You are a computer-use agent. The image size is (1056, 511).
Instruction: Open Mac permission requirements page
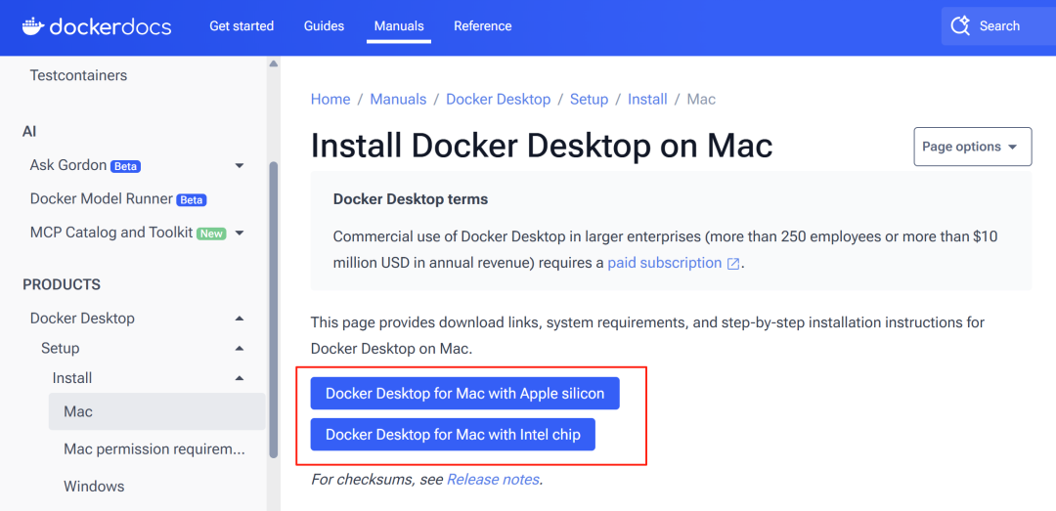coord(154,449)
